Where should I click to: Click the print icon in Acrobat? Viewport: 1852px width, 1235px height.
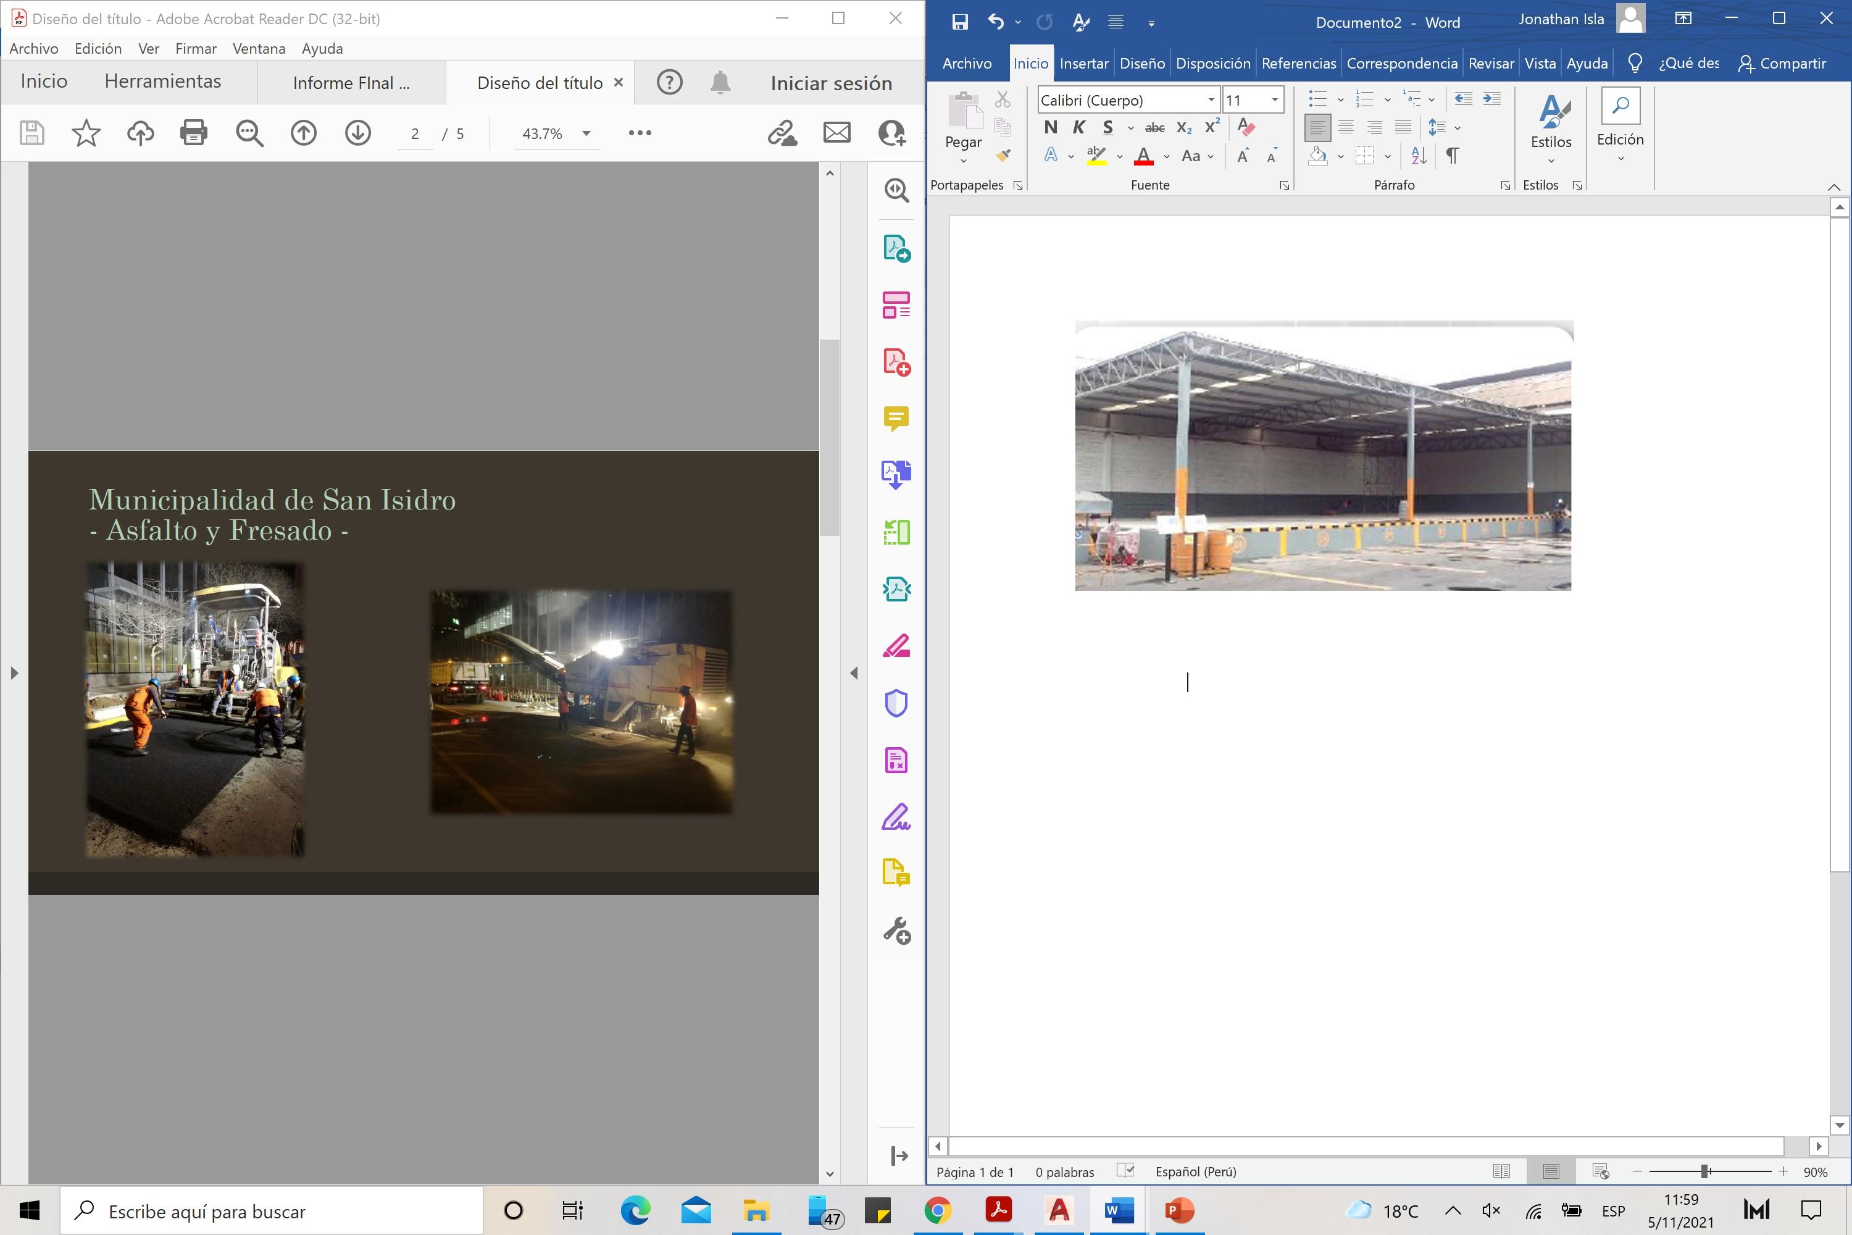click(194, 133)
